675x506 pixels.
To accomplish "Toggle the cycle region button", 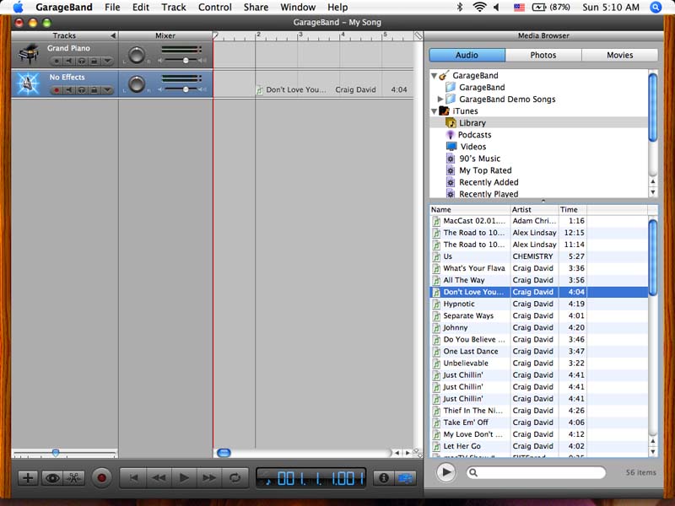I will (235, 478).
